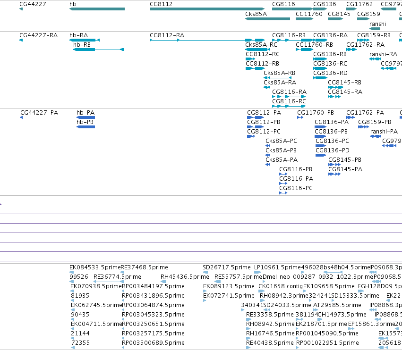Viewport: 402px width, 350px height.
Task: Select protein label ranshi-PA
Action: pos(384,132)
